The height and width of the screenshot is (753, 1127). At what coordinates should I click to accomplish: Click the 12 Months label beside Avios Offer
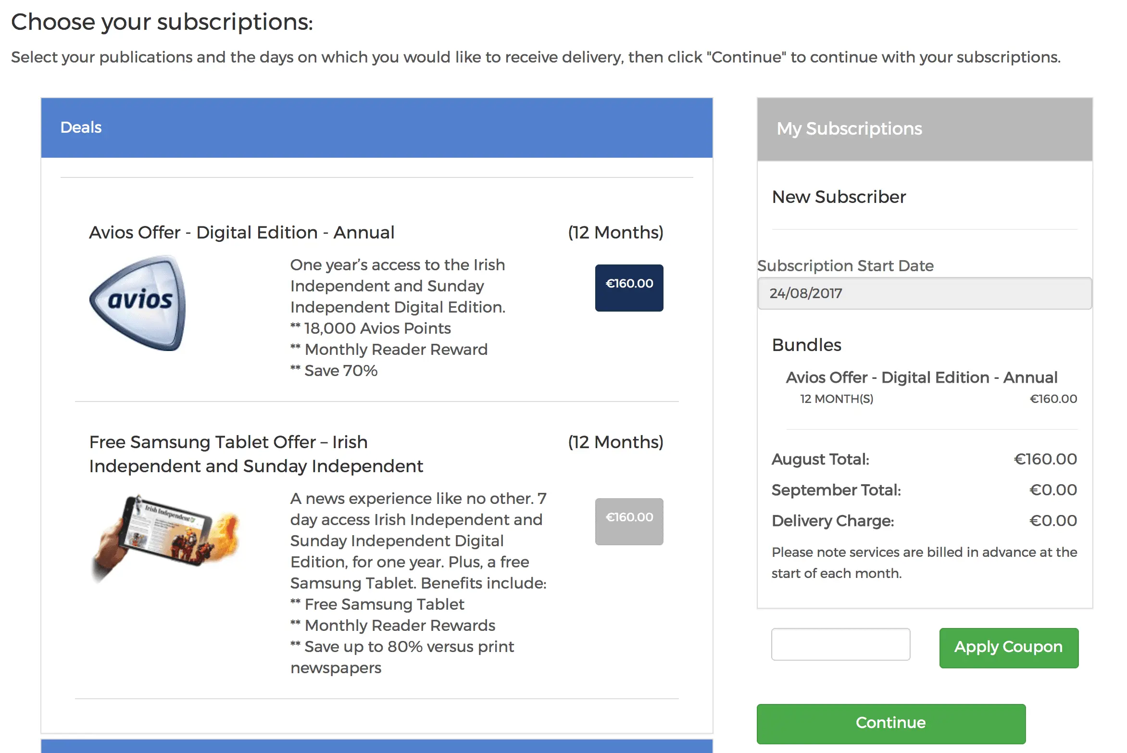pyautogui.click(x=615, y=232)
